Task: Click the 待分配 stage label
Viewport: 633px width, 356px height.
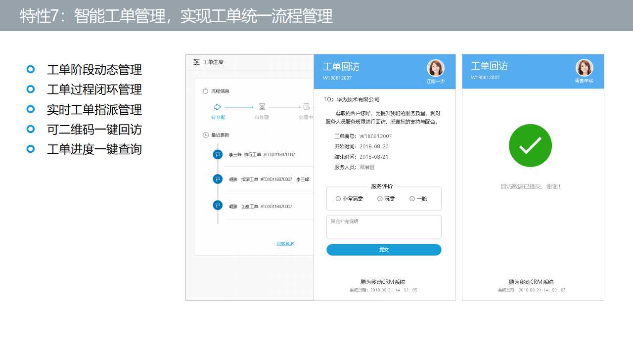Action: click(218, 117)
